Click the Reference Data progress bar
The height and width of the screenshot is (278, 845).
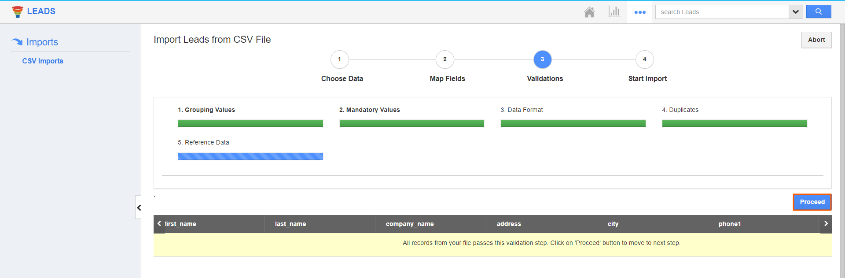(250, 156)
